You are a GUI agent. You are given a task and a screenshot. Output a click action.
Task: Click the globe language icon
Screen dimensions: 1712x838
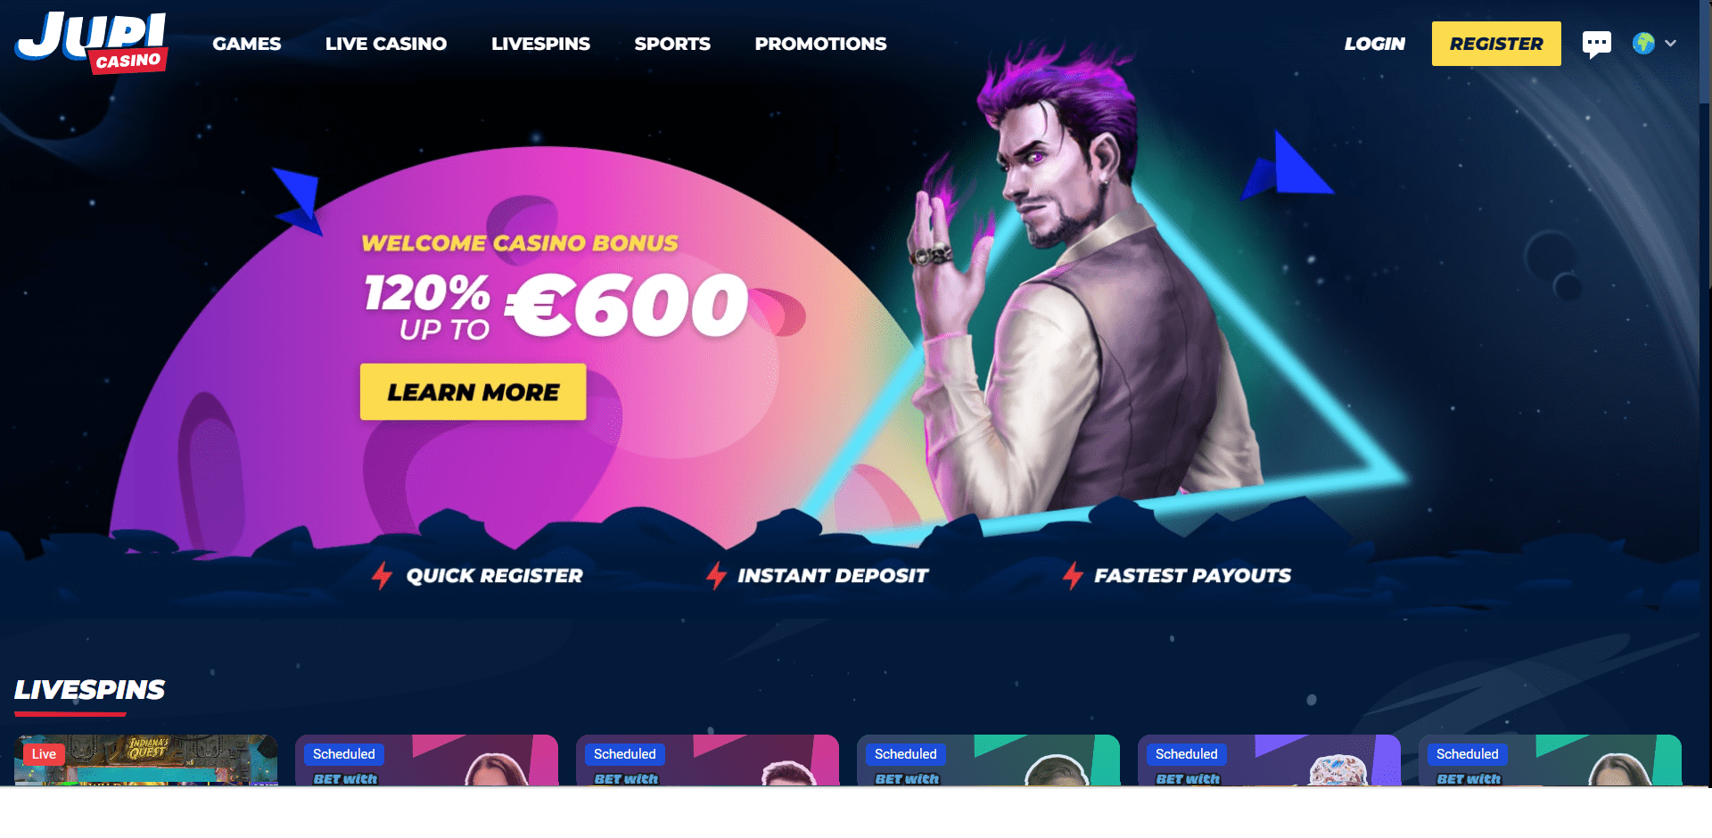tap(1643, 44)
